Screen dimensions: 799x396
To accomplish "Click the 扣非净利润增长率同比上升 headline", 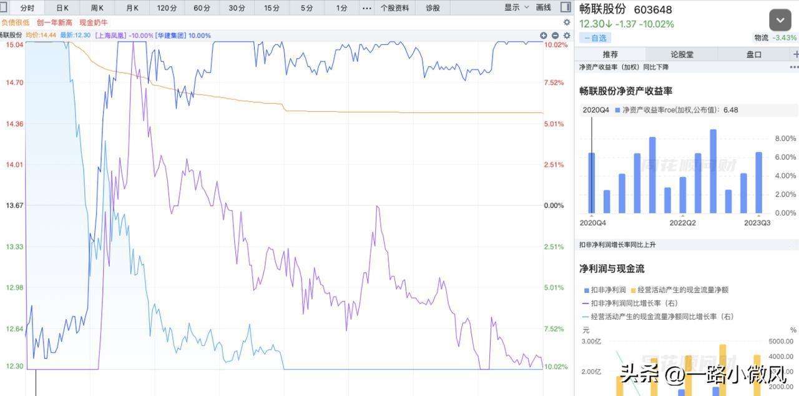I will click(x=617, y=245).
